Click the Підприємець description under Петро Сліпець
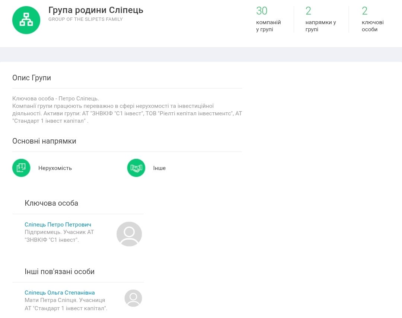The height and width of the screenshot is (318, 402). 59,236
